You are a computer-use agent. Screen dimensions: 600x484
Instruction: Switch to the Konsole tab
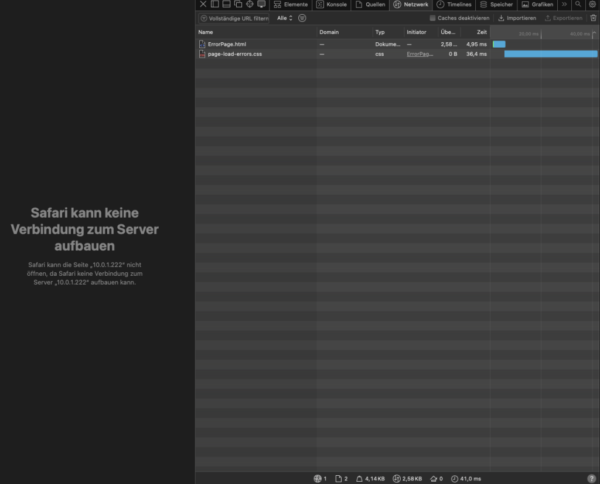(x=332, y=5)
